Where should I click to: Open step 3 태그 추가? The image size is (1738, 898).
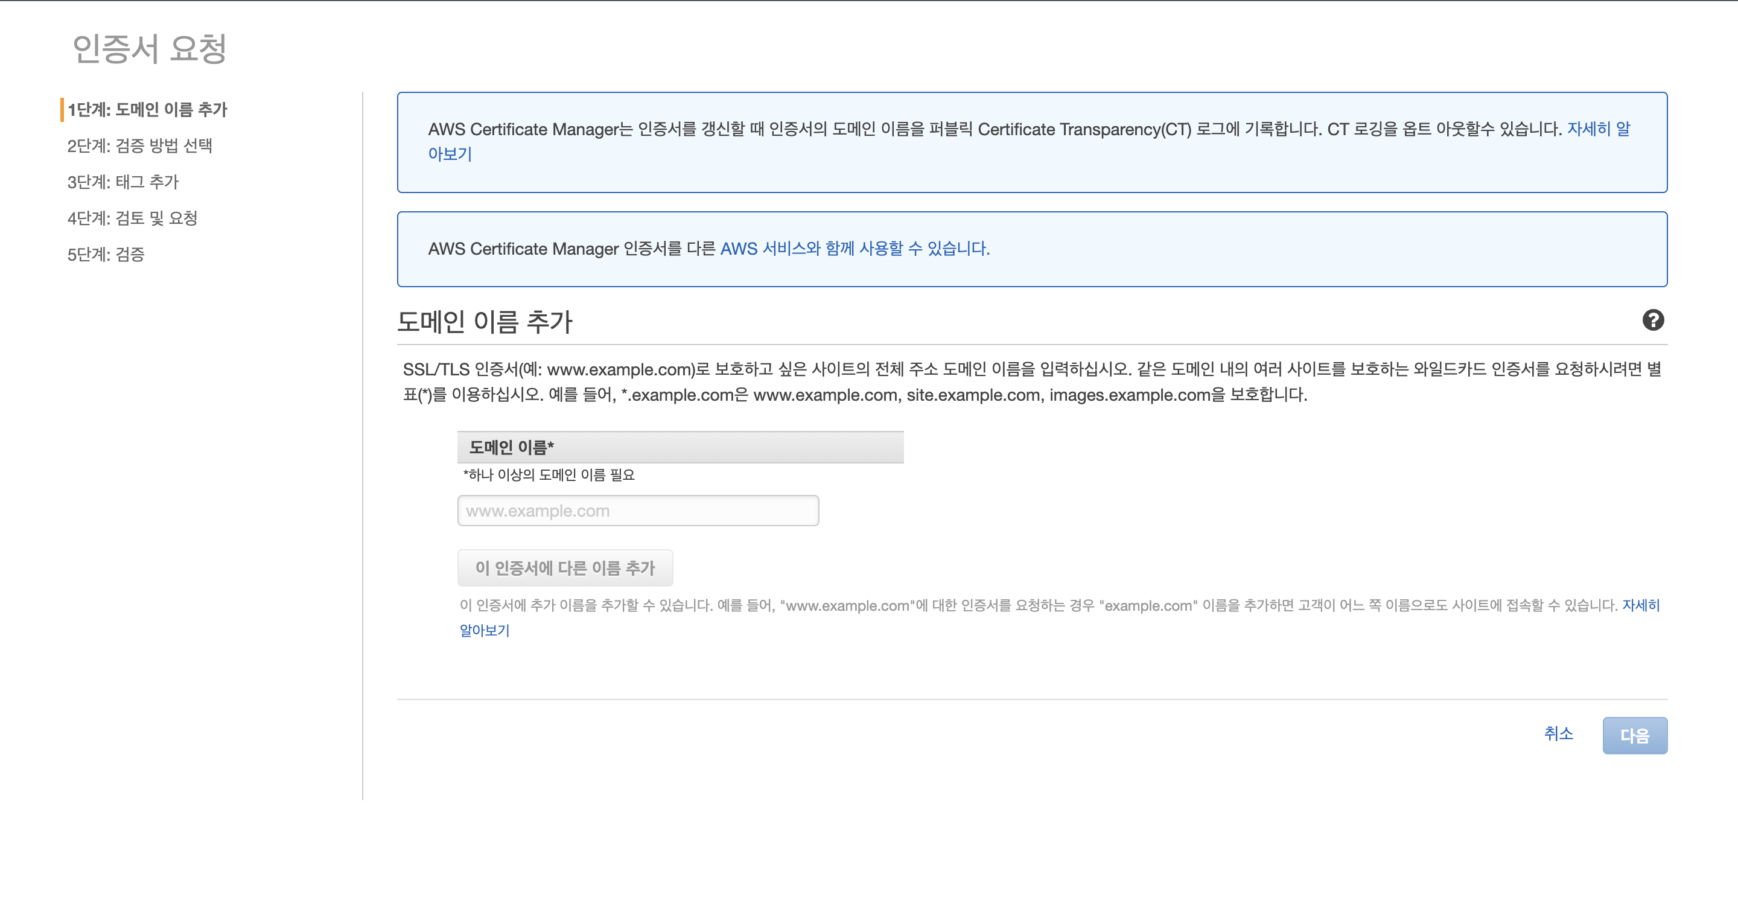pos(123,182)
